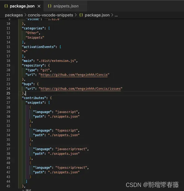Viewport: 184px width, 191px height.
Task: Click the "./dist/extension.js" value
Action: [x=56, y=61]
